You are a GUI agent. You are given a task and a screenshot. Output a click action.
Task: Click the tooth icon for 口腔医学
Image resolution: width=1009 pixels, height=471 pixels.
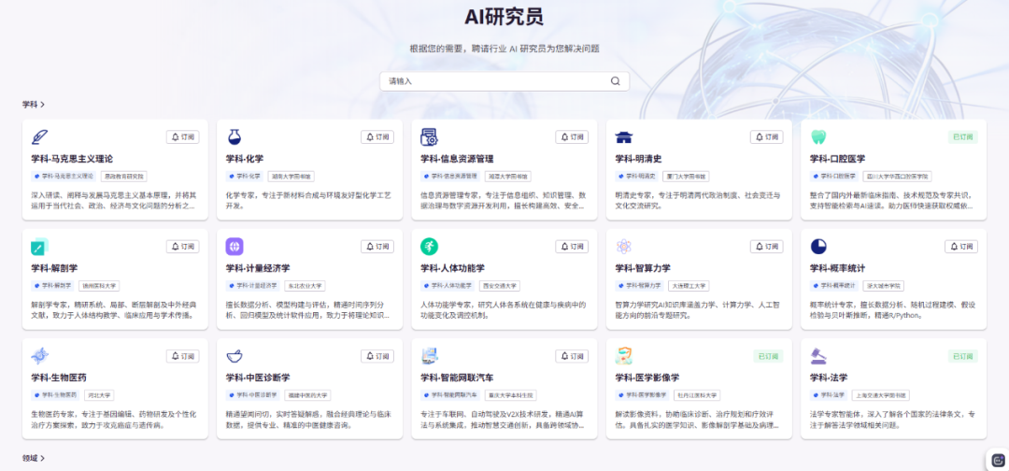pyautogui.click(x=818, y=137)
